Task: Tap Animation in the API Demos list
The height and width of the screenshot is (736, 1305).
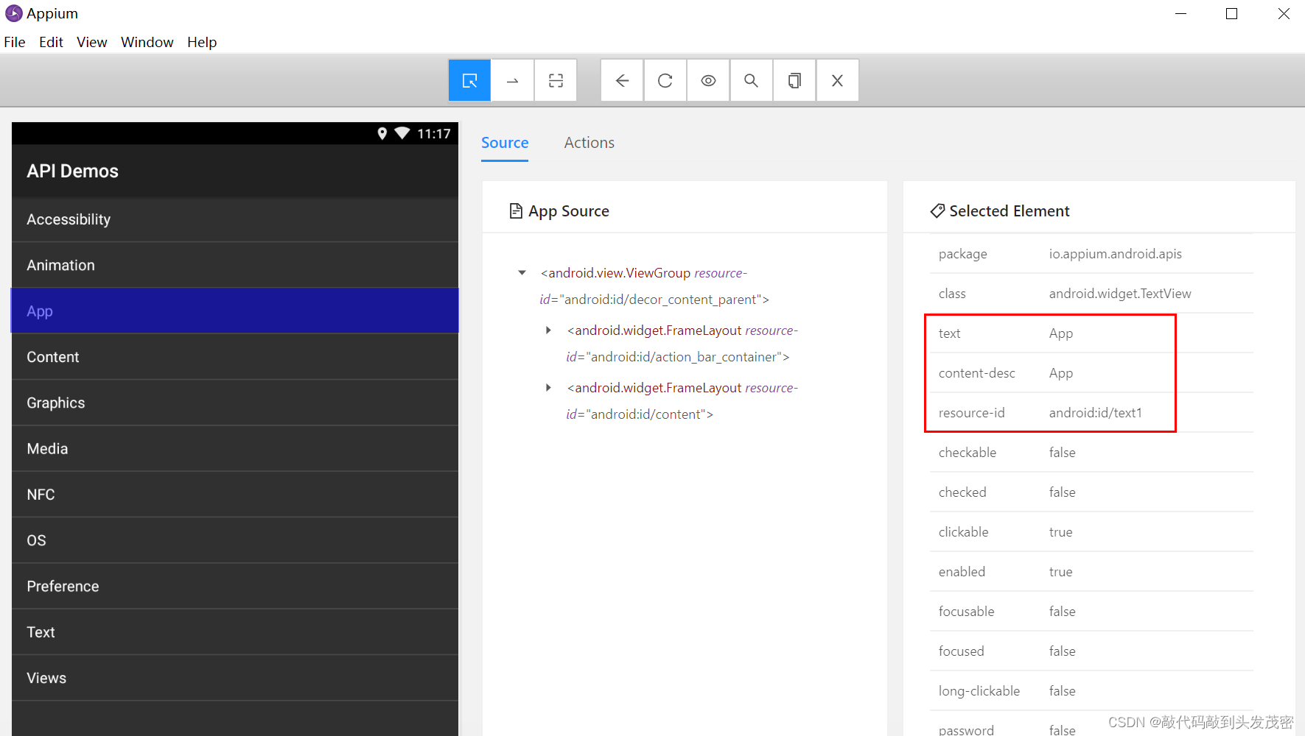Action: (x=235, y=265)
